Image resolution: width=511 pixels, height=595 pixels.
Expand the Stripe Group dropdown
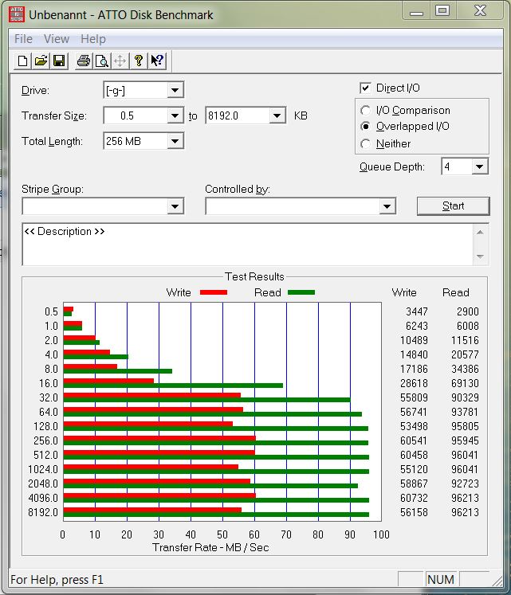[x=175, y=206]
